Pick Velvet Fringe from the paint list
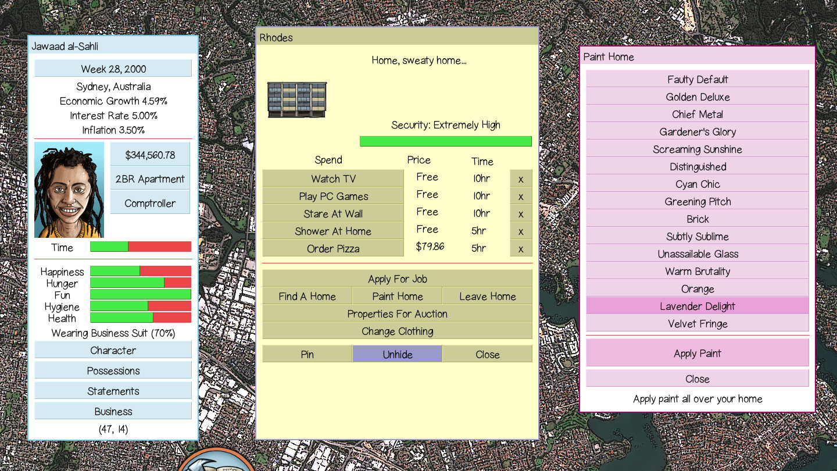This screenshot has width=837, height=471. (697, 323)
